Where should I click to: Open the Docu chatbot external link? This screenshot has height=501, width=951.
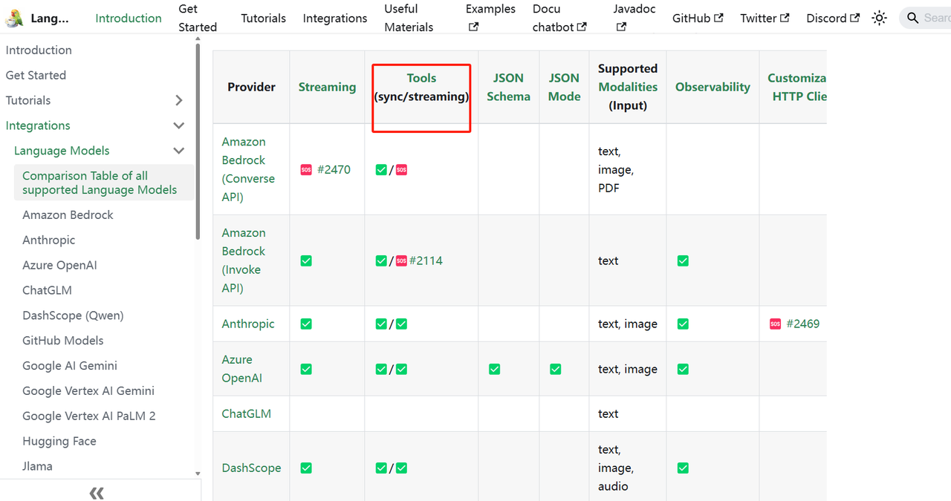pyautogui.click(x=559, y=18)
